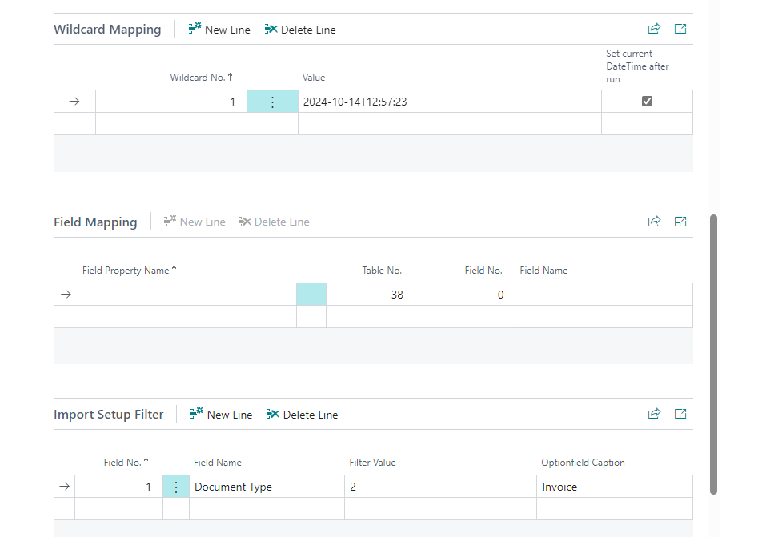
Task: Expand Wildcard Mapping to full view
Action: pyautogui.click(x=680, y=29)
